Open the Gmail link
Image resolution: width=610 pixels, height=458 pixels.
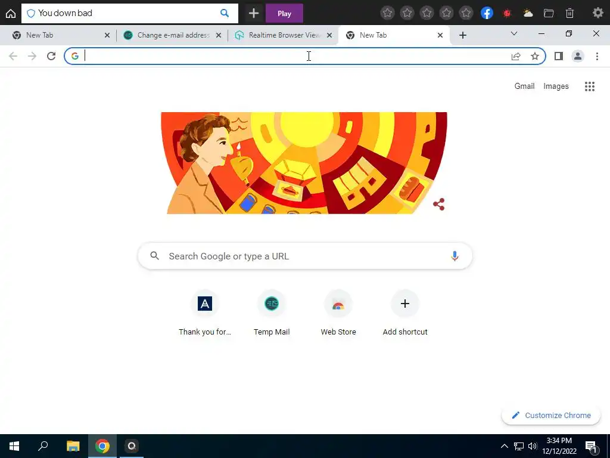click(x=524, y=86)
